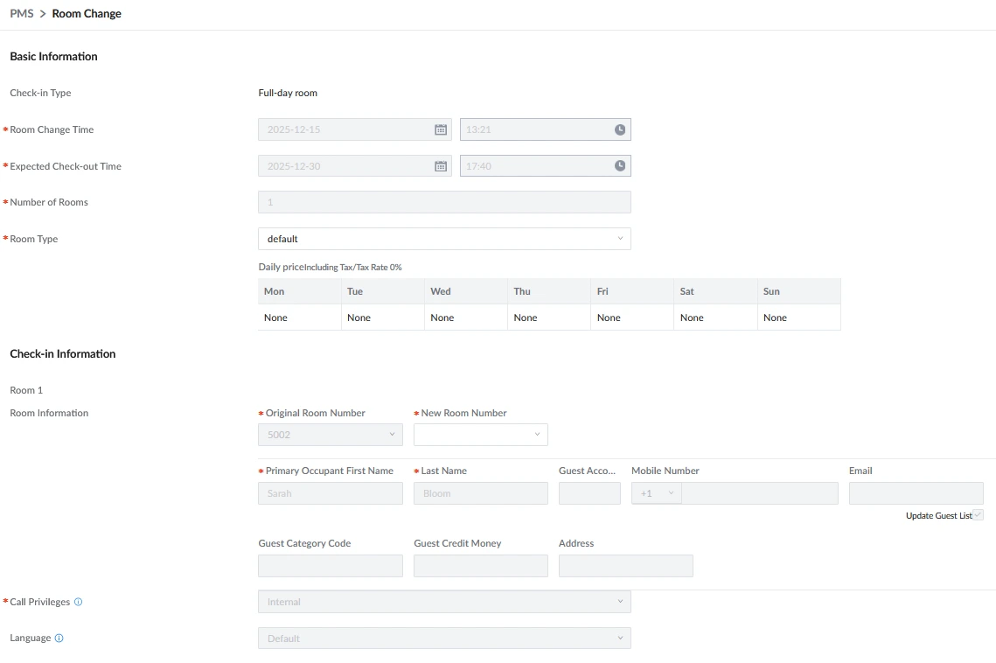This screenshot has width=996, height=663.
Task: Click the Email input field
Action: (916, 493)
